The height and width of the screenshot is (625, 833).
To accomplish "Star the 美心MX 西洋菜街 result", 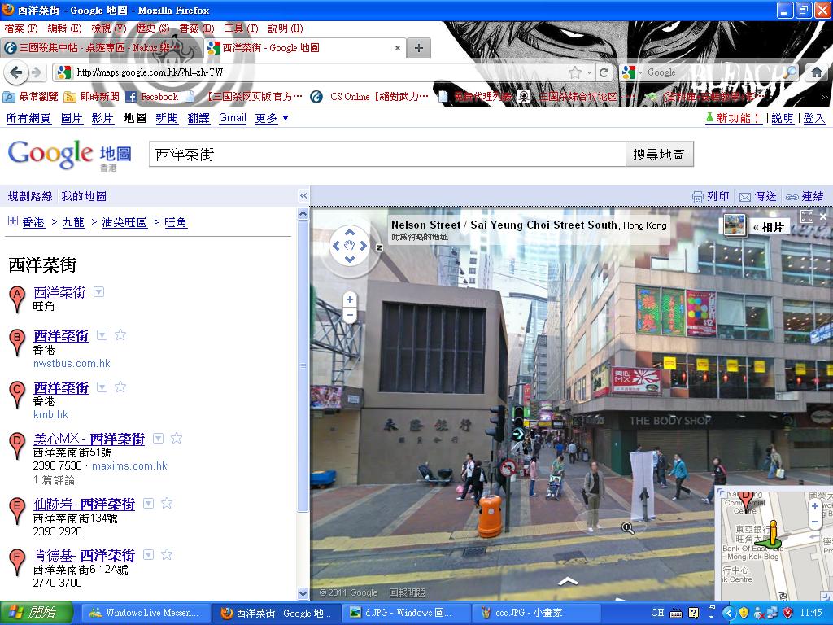I will point(176,439).
